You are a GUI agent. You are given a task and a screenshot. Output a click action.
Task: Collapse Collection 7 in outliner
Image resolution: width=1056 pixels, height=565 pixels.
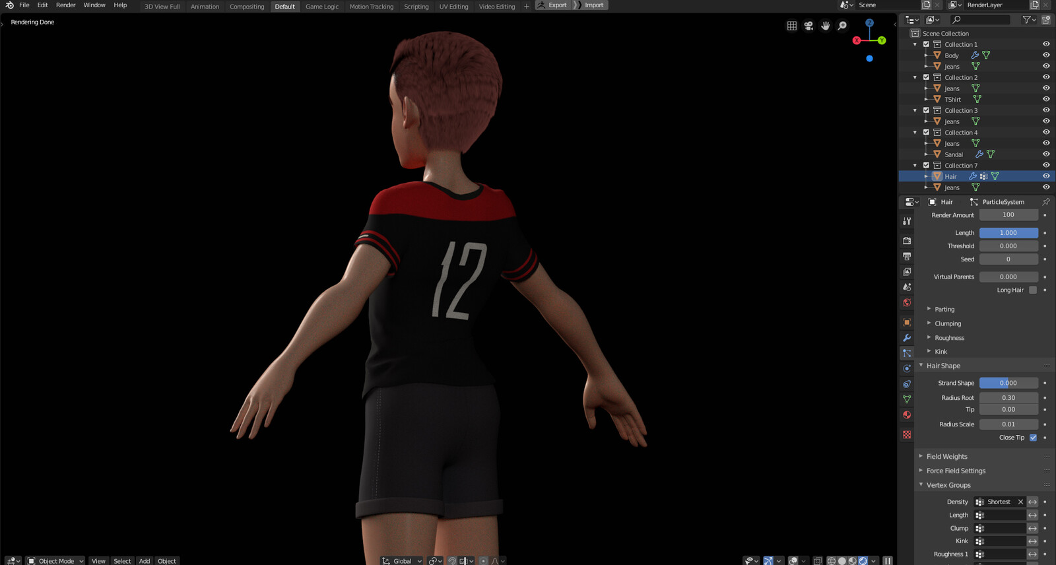915,166
